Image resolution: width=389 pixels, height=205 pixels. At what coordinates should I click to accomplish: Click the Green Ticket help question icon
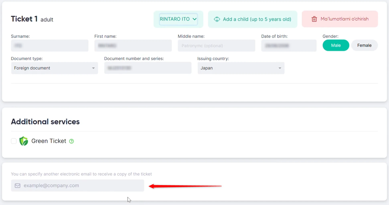[x=72, y=141]
